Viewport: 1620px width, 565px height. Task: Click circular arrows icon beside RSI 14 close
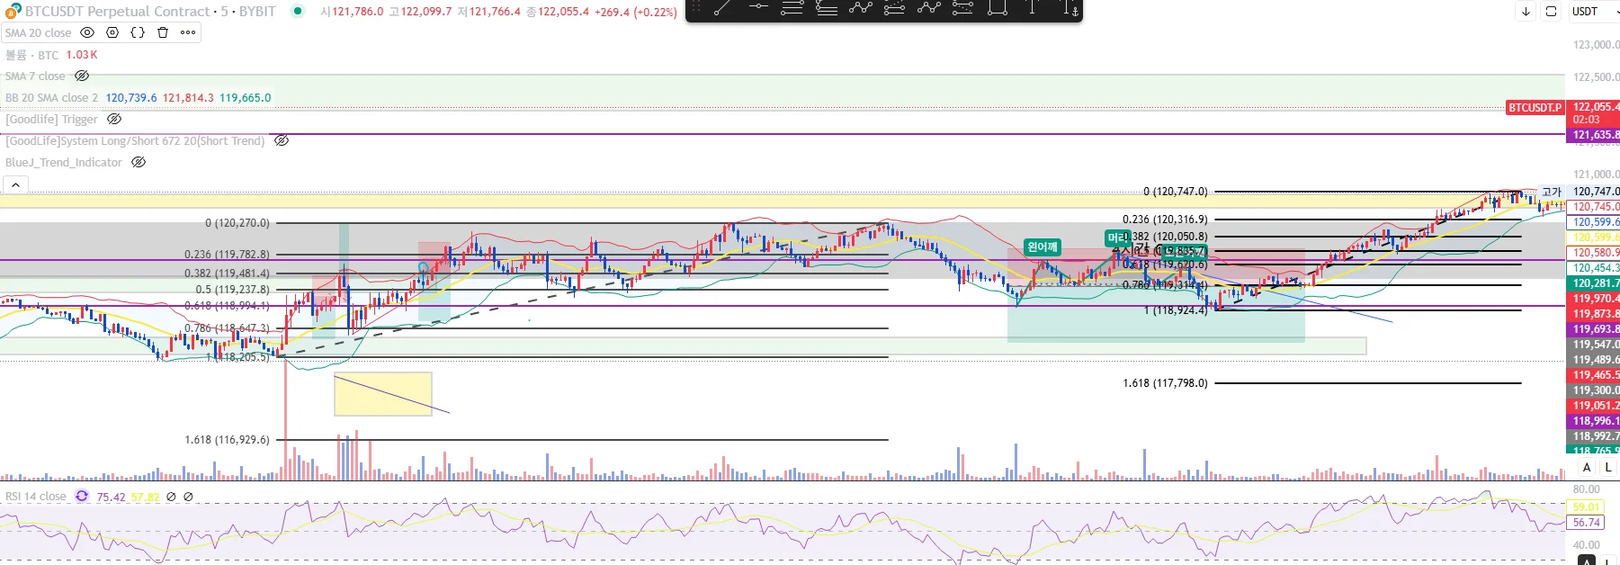point(82,496)
